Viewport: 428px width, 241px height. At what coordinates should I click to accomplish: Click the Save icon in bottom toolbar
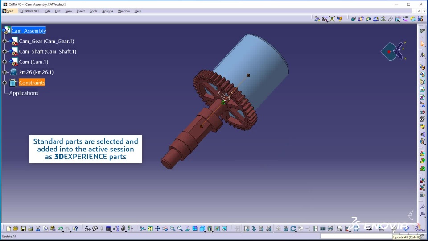pyautogui.click(x=23, y=229)
